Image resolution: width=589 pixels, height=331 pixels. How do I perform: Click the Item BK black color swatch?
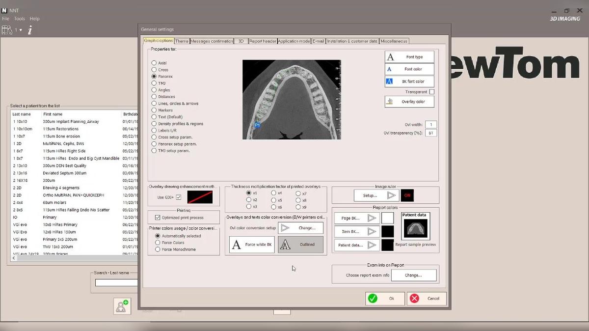388,231
